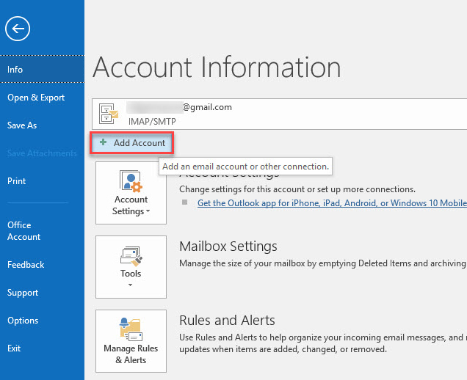Image resolution: width=467 pixels, height=380 pixels.
Task: Click 'Change settings for this account' description
Action: (x=297, y=189)
